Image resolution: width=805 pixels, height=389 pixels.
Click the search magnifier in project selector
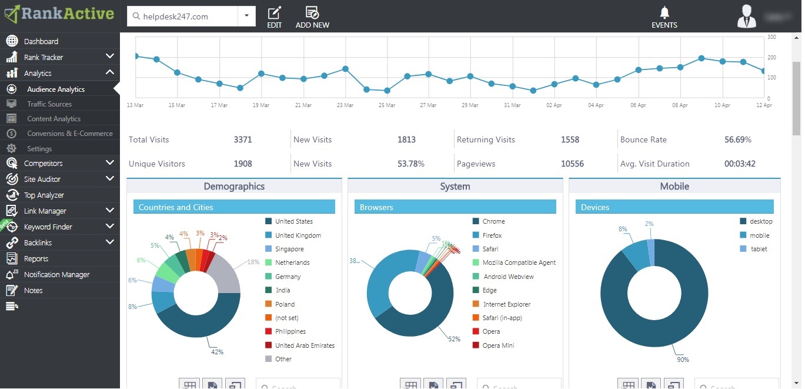click(136, 16)
